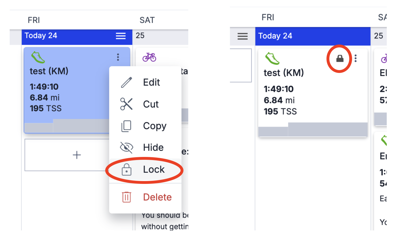The image size is (401, 252).
Task: Select Copy from the workout menu
Action: click(x=154, y=126)
